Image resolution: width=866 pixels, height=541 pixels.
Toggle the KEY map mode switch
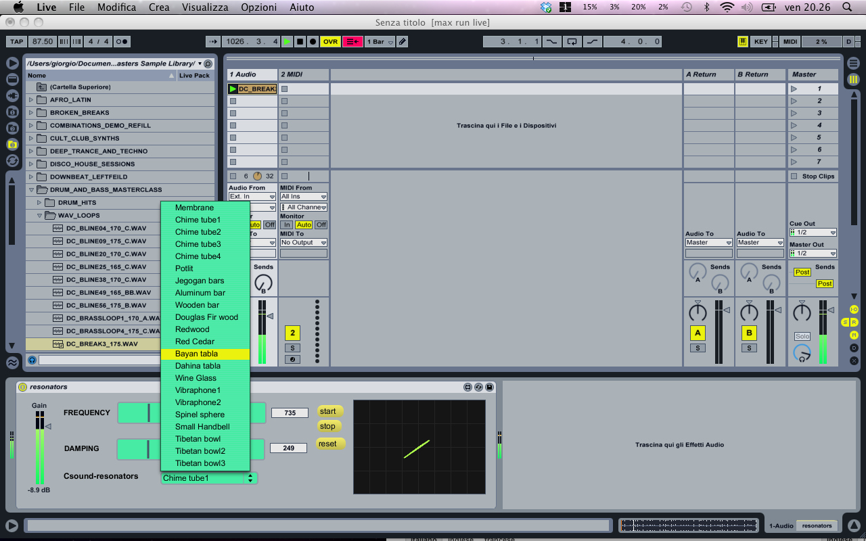click(x=761, y=41)
